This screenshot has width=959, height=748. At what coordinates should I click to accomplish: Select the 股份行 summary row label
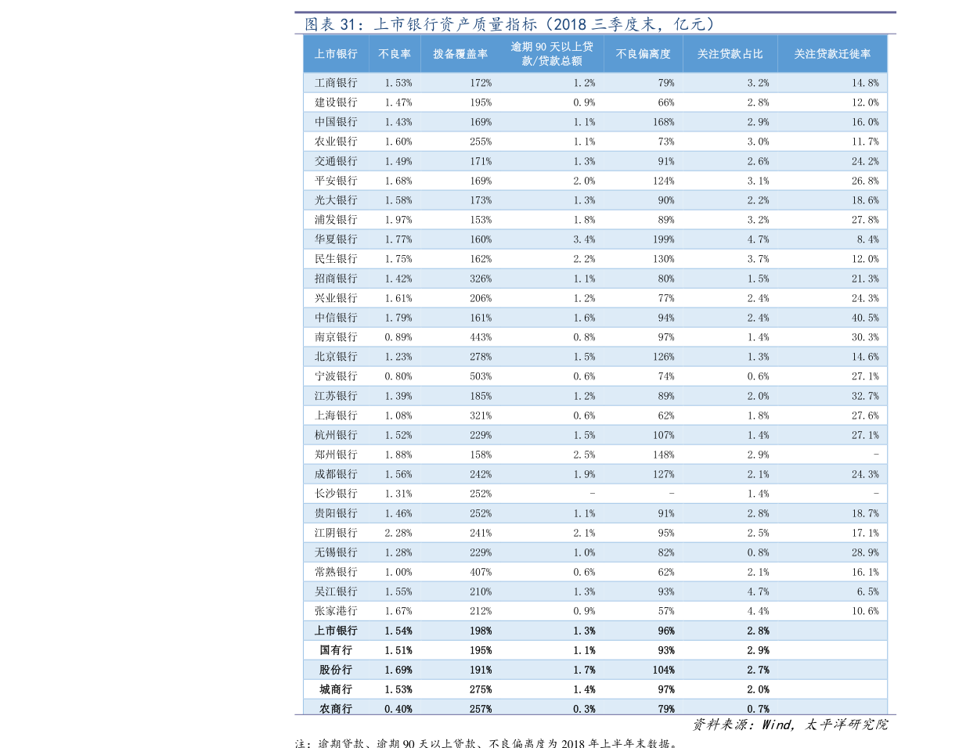click(336, 670)
